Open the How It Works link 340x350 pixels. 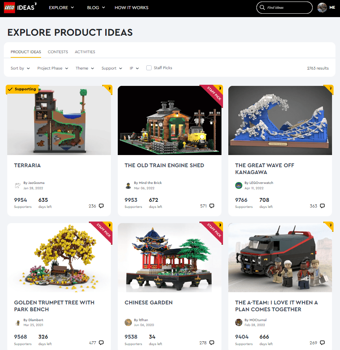(131, 8)
